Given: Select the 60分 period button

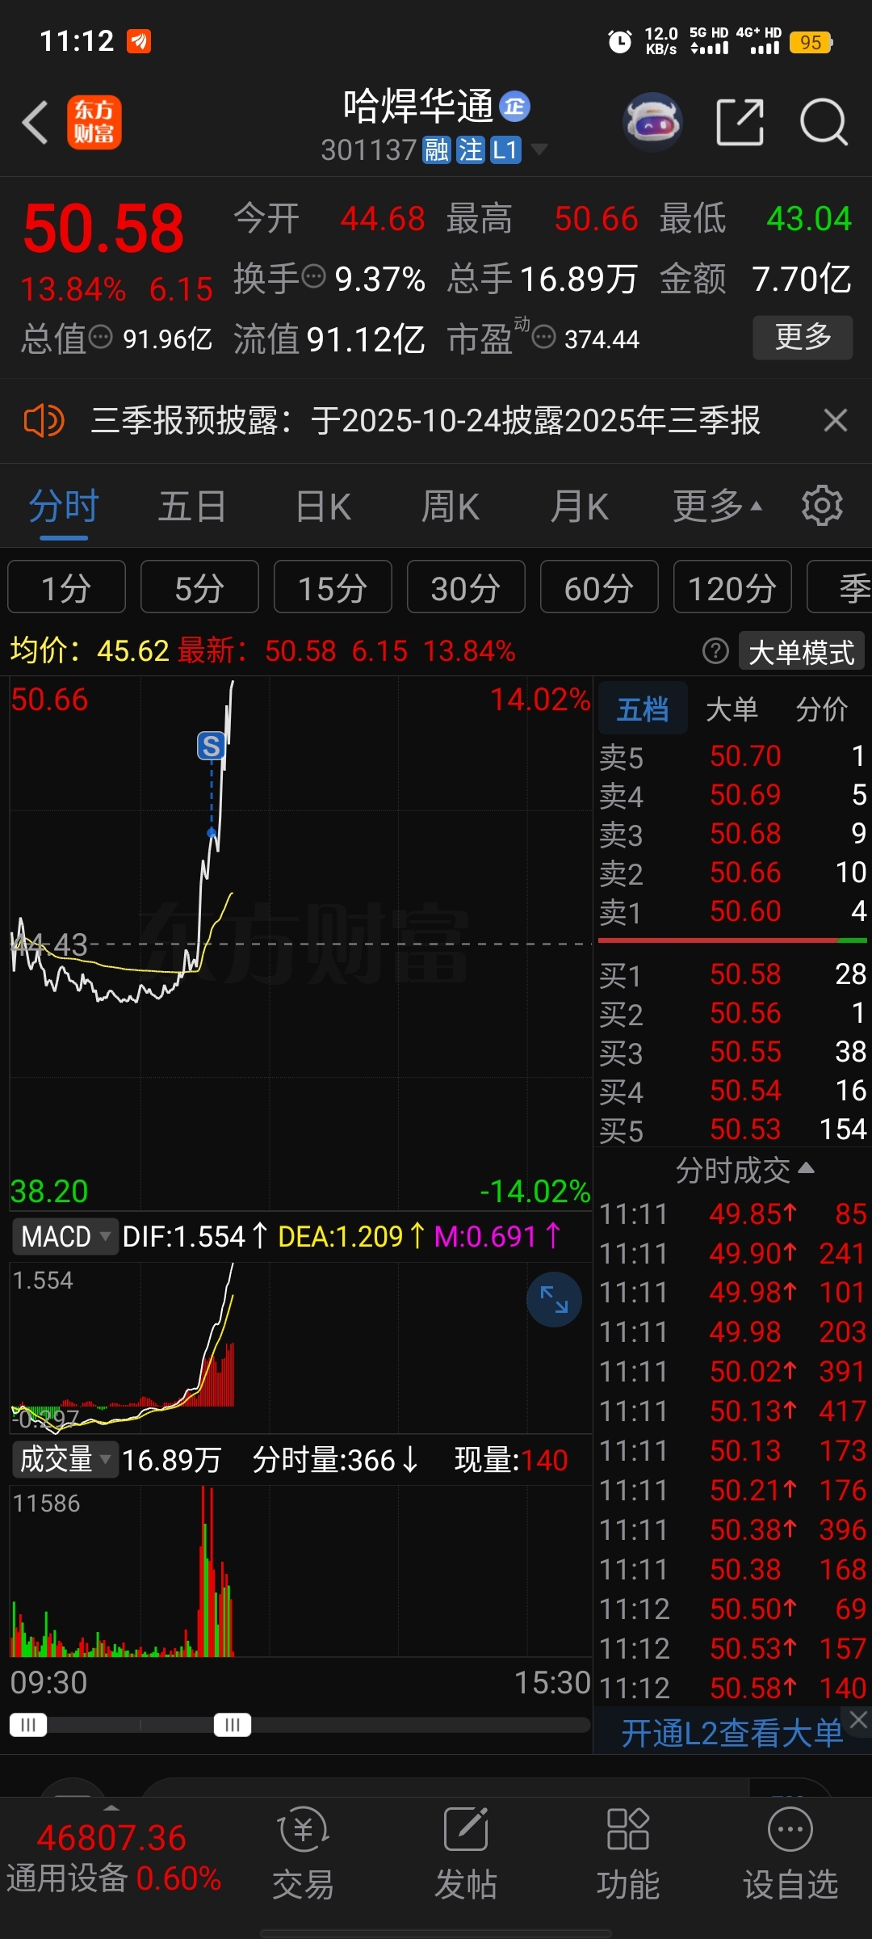Looking at the screenshot, I should (599, 587).
